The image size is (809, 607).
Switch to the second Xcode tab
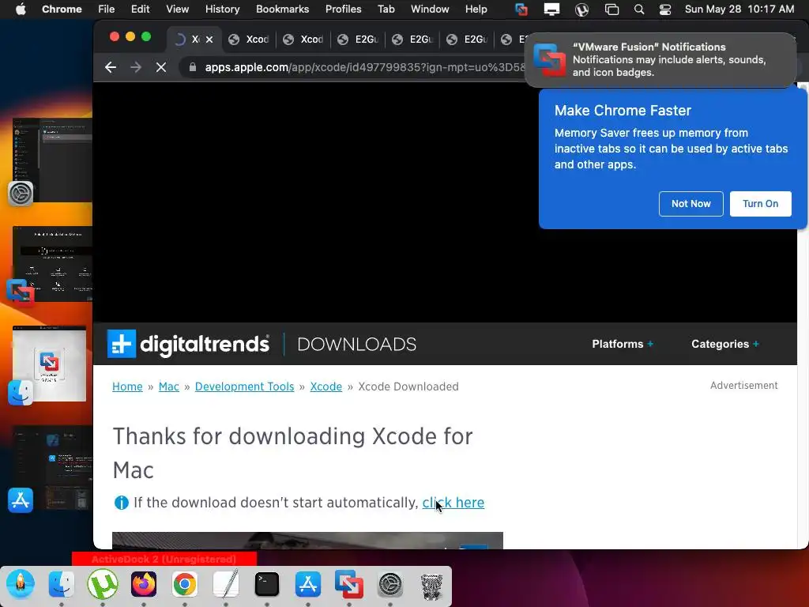click(249, 40)
